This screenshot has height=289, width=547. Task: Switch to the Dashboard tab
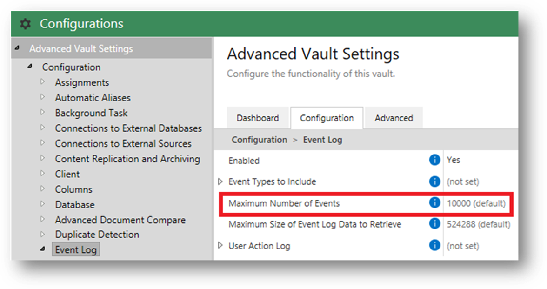click(x=258, y=118)
